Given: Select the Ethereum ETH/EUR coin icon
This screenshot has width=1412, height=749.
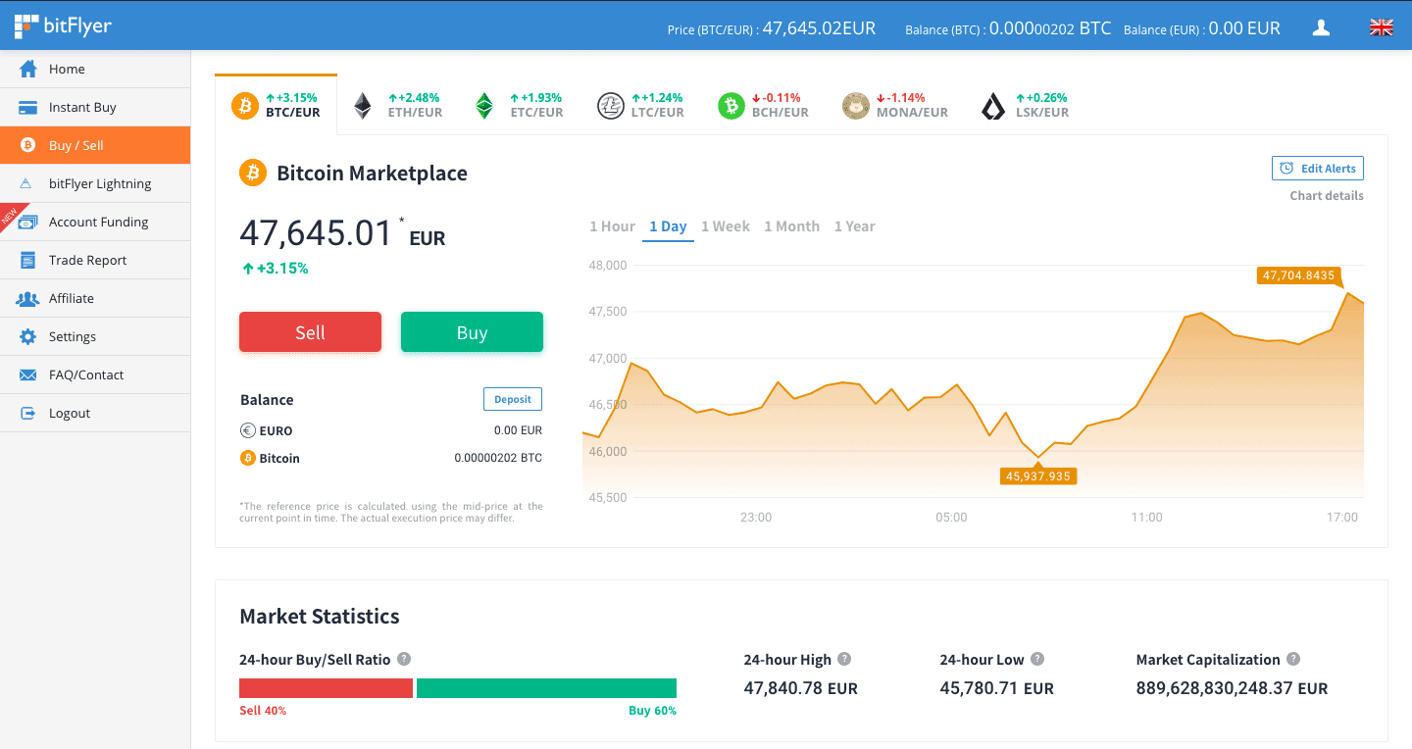Looking at the screenshot, I should (x=363, y=106).
